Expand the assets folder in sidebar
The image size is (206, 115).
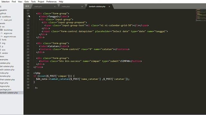(x=3, y=23)
